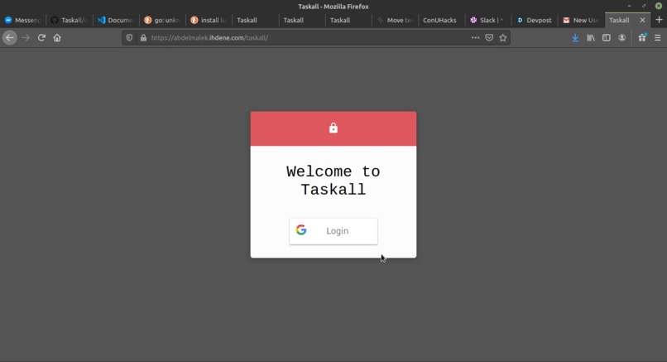Image resolution: width=667 pixels, height=362 pixels.
Task: Switch to the VS Code Documentation tab
Action: coord(116,20)
